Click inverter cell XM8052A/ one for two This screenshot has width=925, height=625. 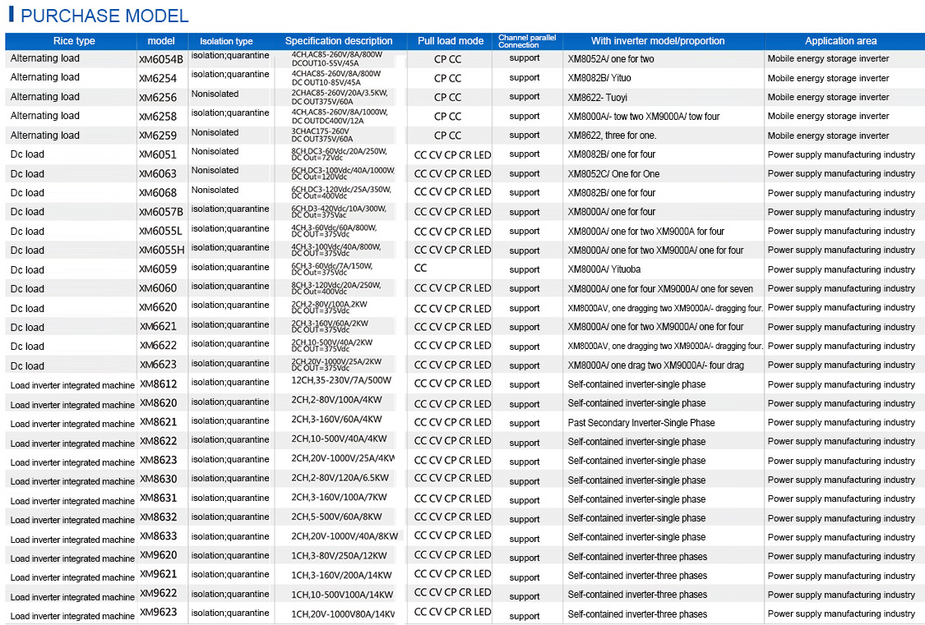pos(611,59)
